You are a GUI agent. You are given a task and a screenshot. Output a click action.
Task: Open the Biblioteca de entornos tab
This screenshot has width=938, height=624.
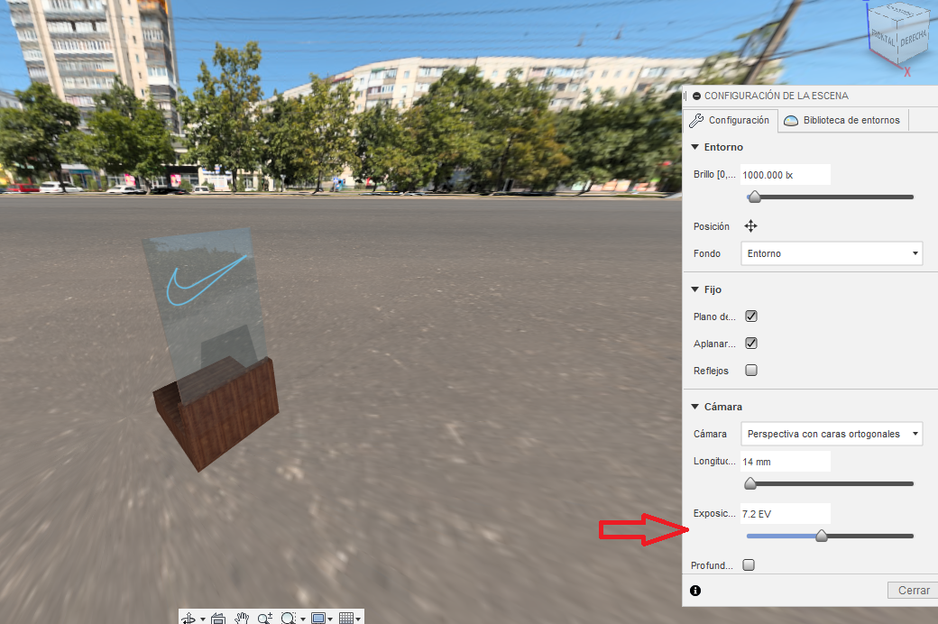point(842,120)
